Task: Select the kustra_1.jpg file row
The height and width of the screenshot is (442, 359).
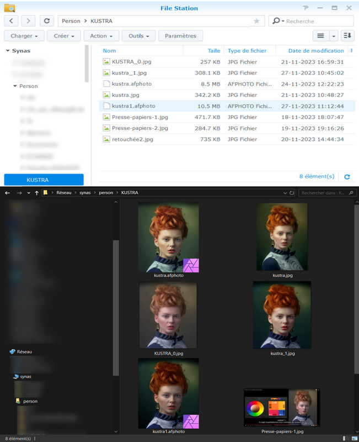Action: 227,73
